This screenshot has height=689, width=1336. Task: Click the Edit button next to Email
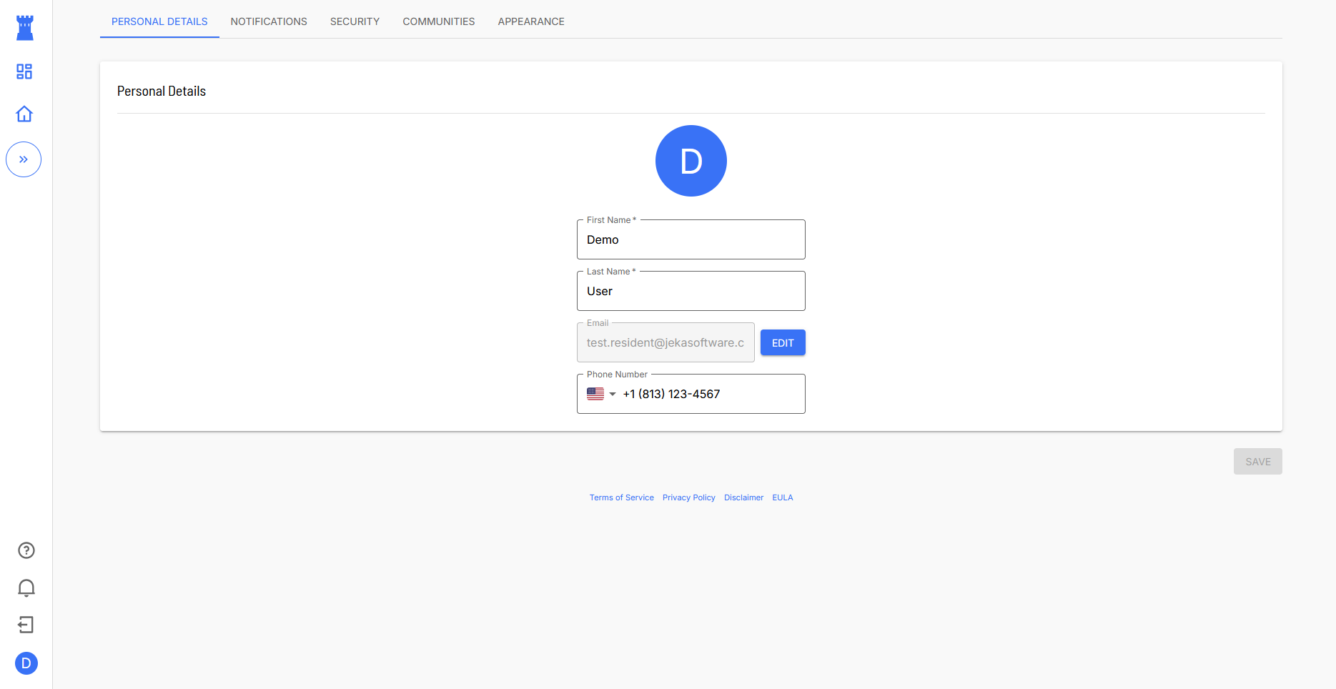click(x=783, y=343)
